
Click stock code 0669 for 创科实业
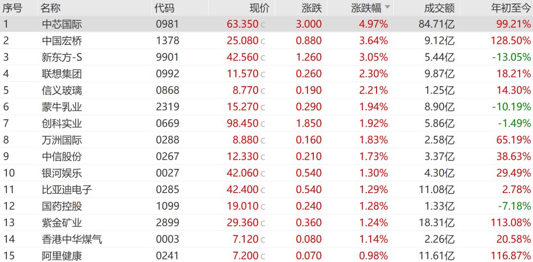[x=167, y=124]
